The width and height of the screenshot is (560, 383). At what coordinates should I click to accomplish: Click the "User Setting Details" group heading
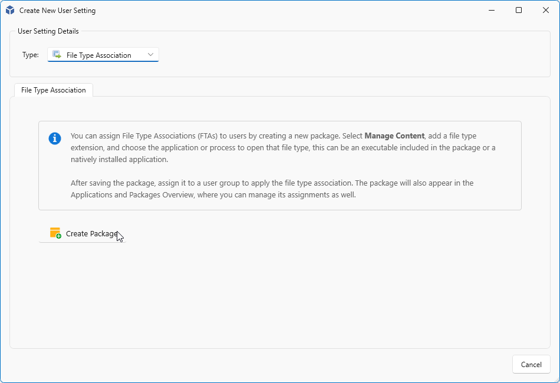click(48, 31)
